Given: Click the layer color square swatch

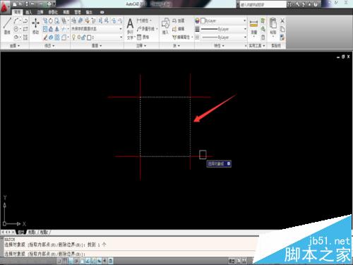Looking at the screenshot, I should point(89,37).
